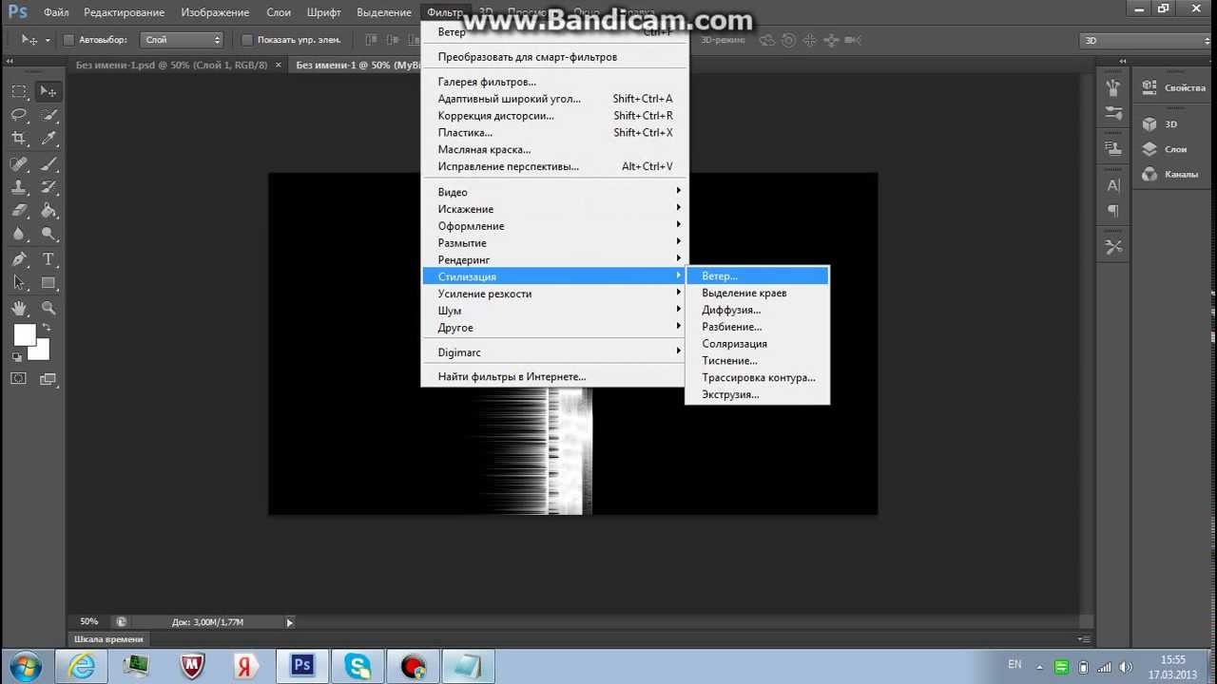Screen dimensions: 1217x684
Task: Change screen mode from toolbox
Action: coord(48,378)
